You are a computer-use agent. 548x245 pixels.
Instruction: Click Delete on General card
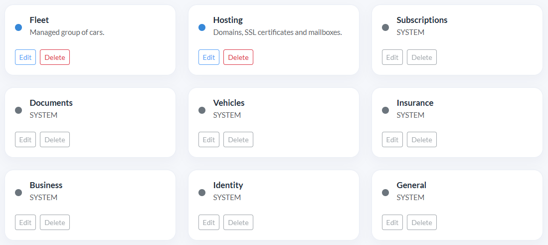[422, 222]
